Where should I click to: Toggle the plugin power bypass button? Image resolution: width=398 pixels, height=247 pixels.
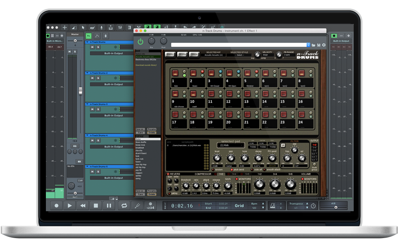141,41
